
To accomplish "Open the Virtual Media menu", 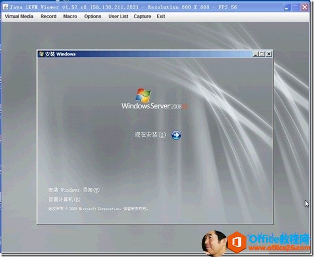I will pos(19,16).
